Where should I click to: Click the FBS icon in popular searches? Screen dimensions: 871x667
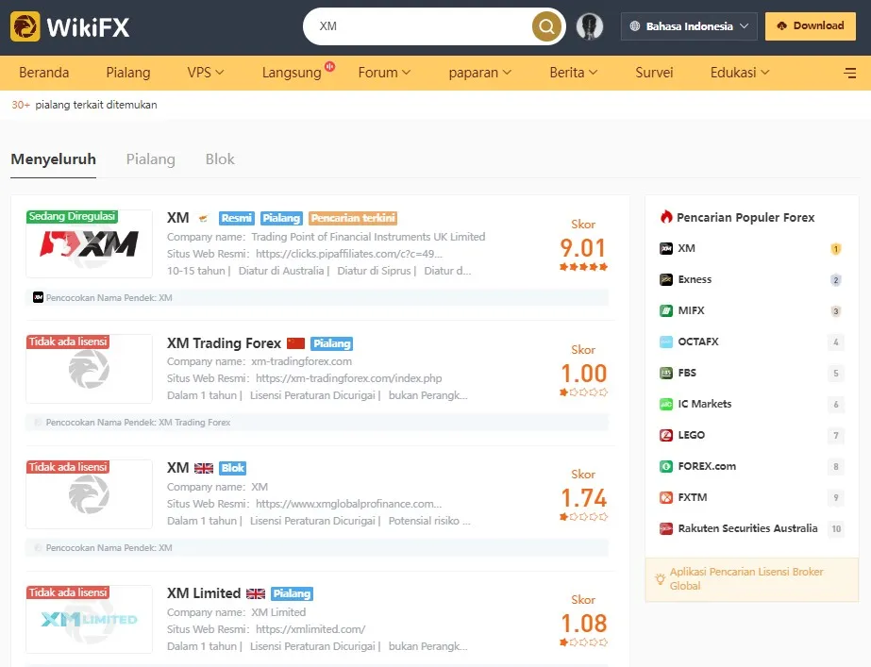click(x=666, y=373)
